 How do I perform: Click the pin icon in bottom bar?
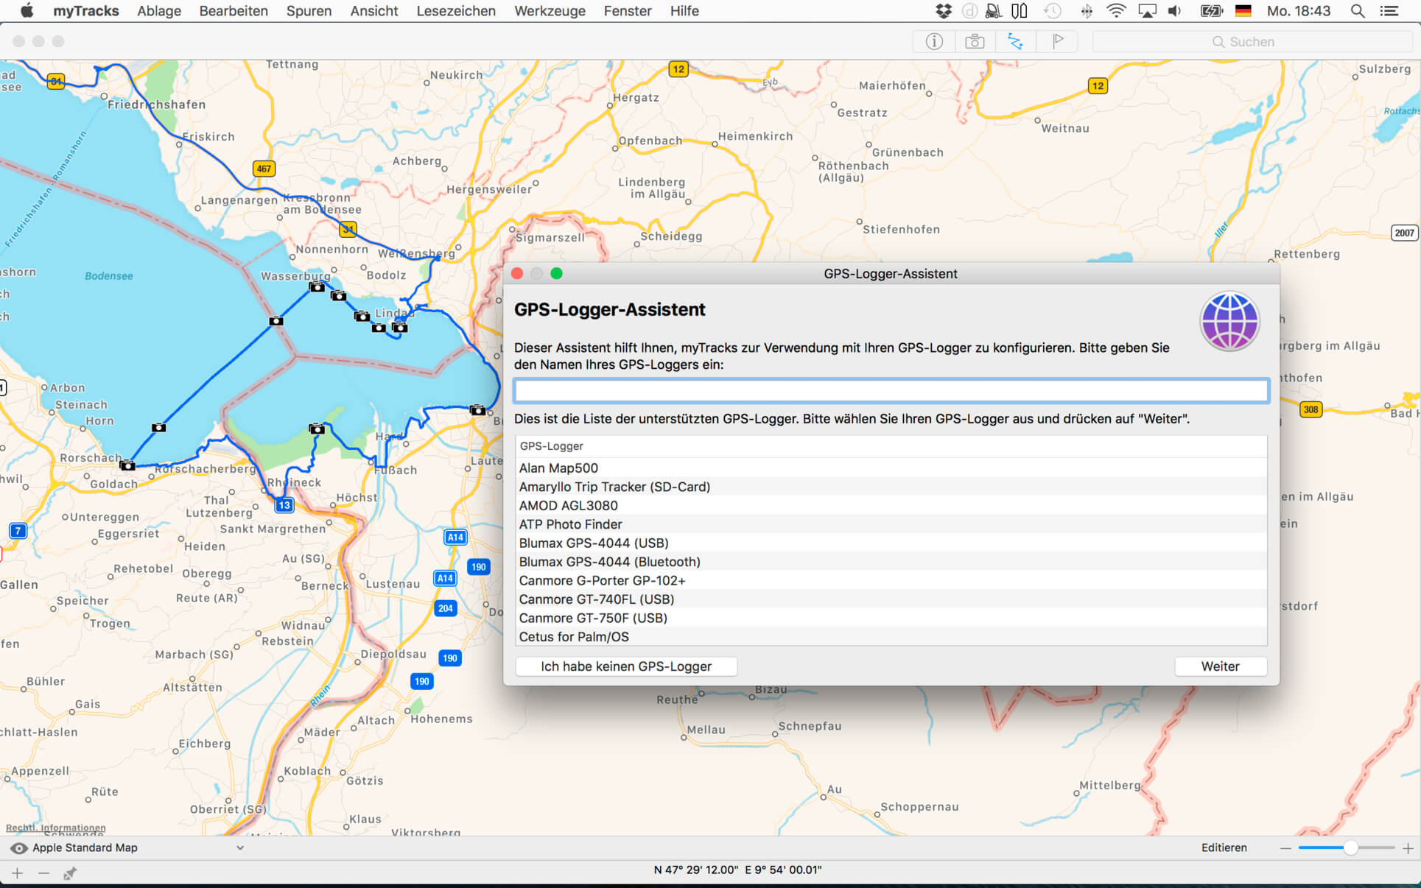[x=70, y=873]
